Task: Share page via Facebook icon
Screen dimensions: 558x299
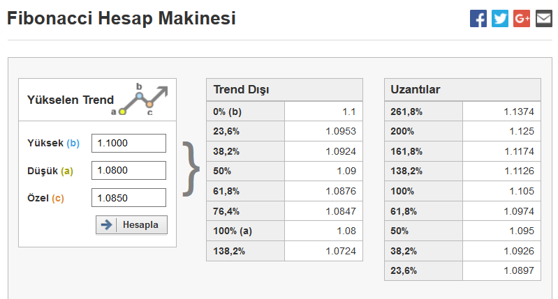Action: pyautogui.click(x=478, y=18)
